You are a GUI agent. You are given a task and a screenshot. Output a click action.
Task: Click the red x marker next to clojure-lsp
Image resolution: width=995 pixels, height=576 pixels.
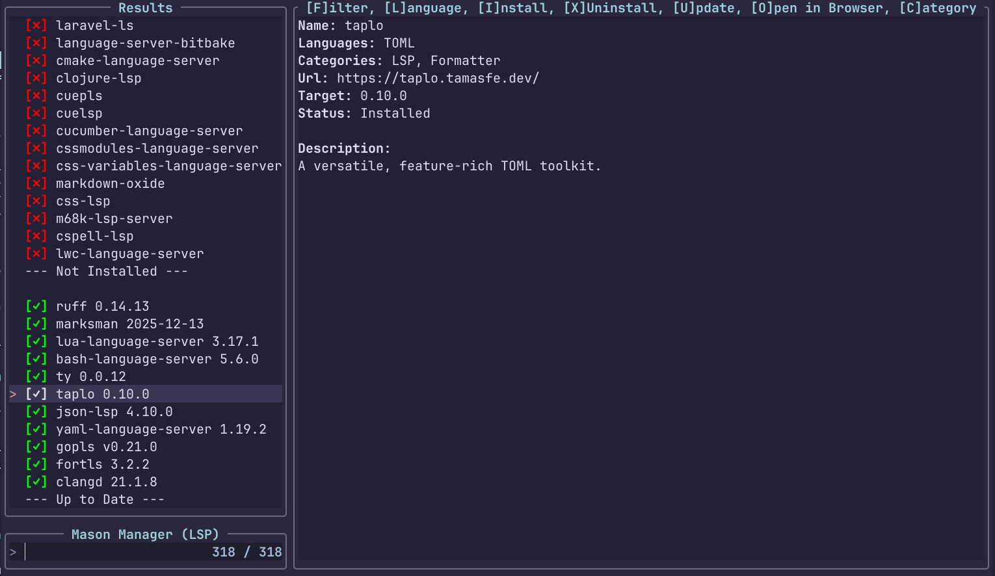coord(36,78)
